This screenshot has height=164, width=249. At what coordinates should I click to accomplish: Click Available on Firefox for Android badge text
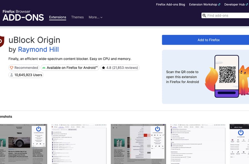click(72, 68)
